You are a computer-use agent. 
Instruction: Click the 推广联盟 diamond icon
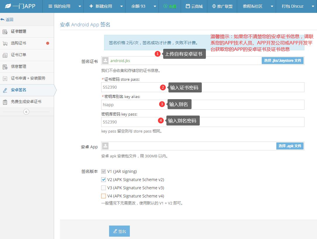tap(214, 6)
